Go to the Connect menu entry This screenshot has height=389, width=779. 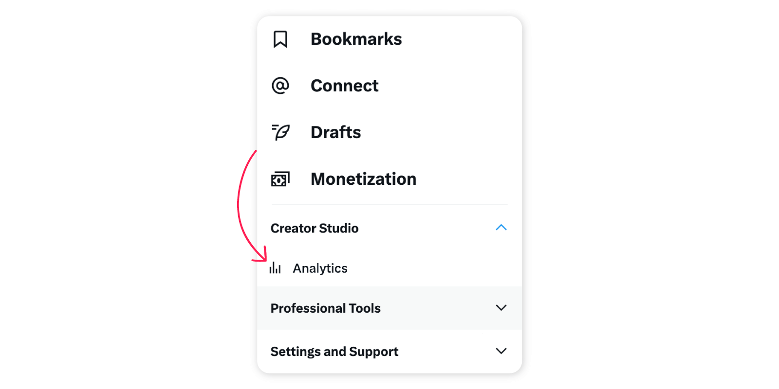pyautogui.click(x=344, y=86)
